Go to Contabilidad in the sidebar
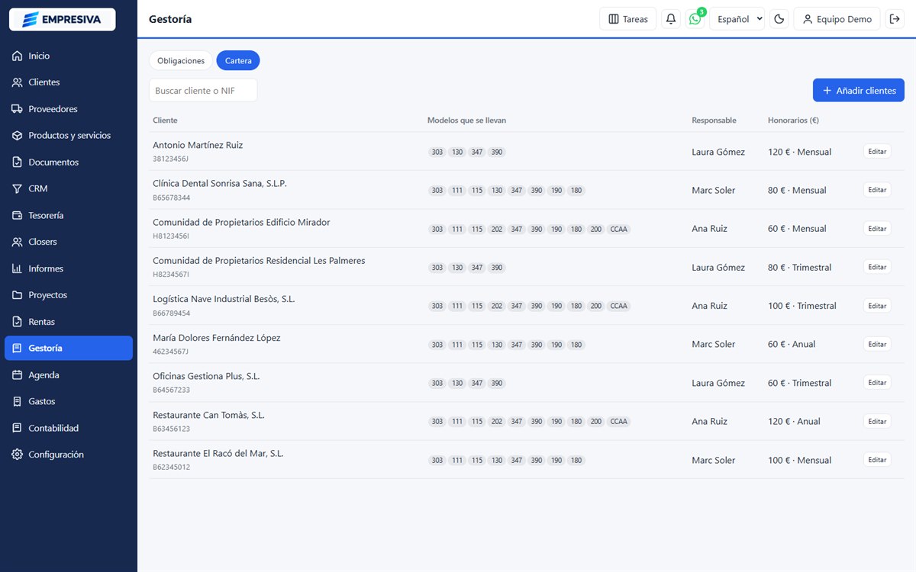This screenshot has height=572, width=916. [x=69, y=428]
